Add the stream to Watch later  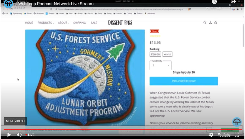[214, 4]
